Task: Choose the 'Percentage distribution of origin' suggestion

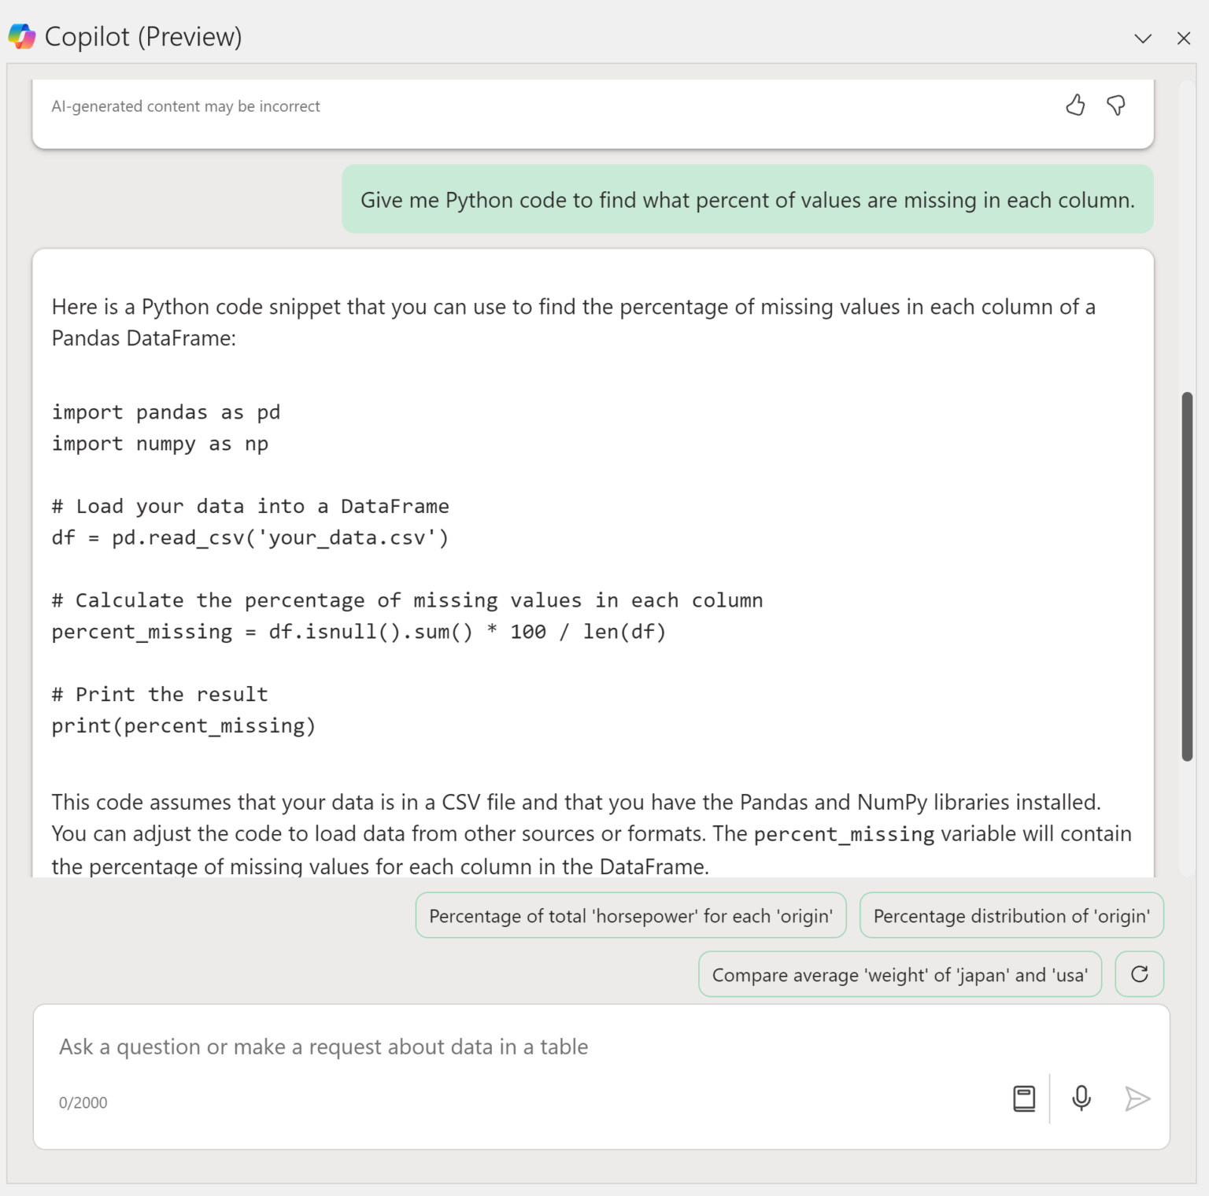Action: pos(1011,916)
